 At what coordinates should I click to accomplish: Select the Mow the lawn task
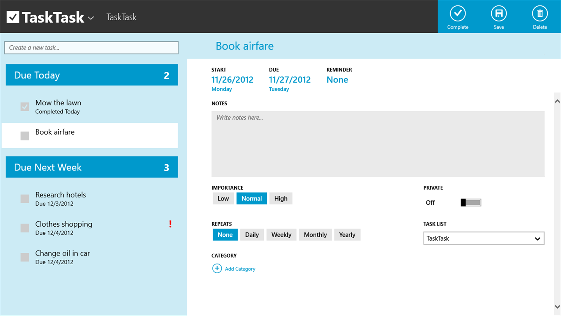(x=90, y=107)
